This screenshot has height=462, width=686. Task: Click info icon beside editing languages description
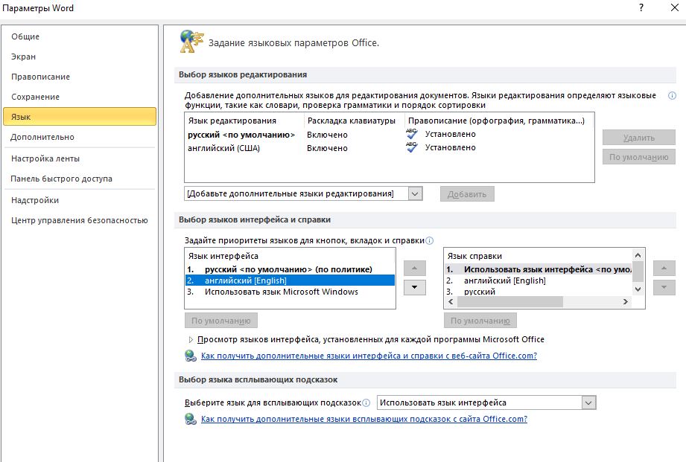(672, 96)
